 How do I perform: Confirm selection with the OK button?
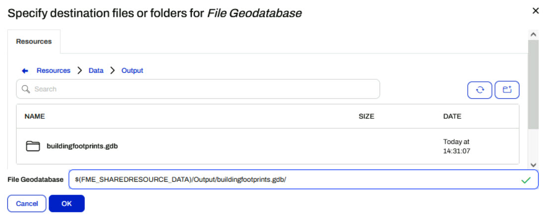point(66,204)
